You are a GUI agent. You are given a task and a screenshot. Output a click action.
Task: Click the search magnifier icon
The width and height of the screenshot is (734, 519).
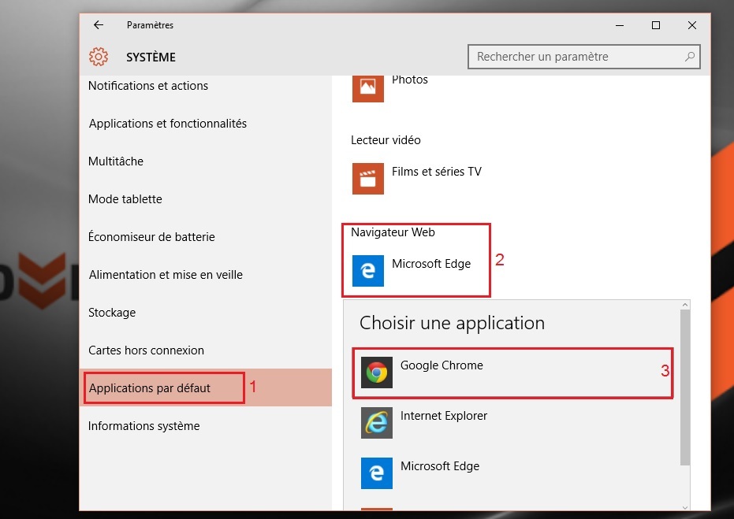point(690,57)
